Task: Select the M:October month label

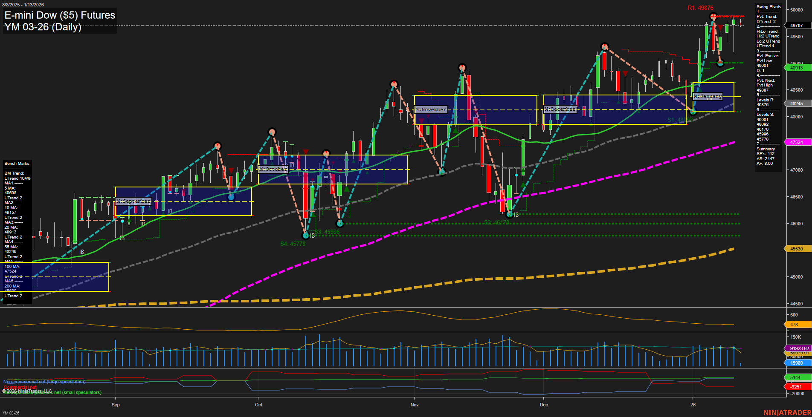Action: coord(273,169)
